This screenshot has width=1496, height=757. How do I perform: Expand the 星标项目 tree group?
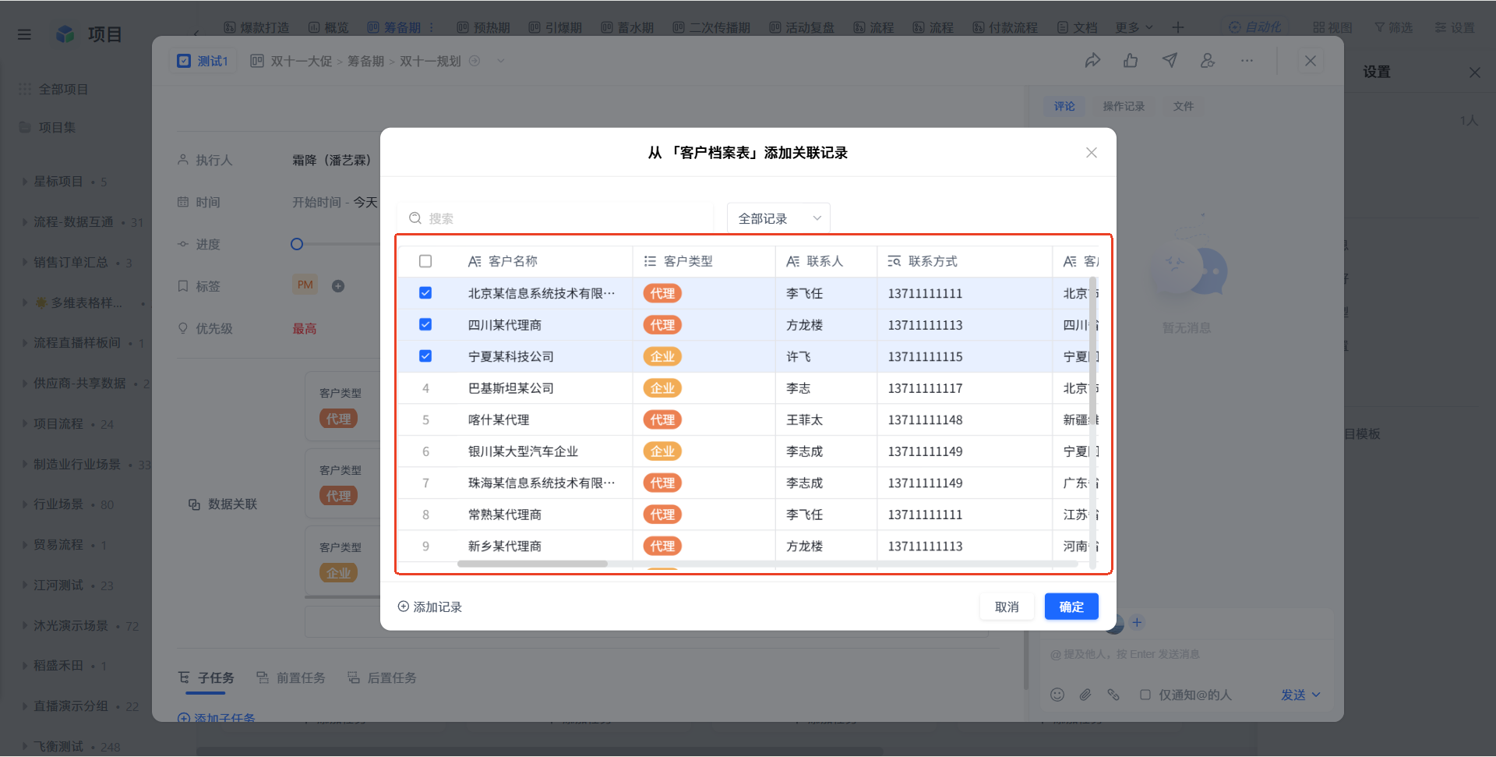point(25,181)
